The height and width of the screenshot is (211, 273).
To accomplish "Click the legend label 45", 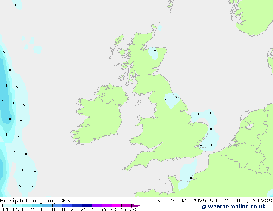I will 123,209.
